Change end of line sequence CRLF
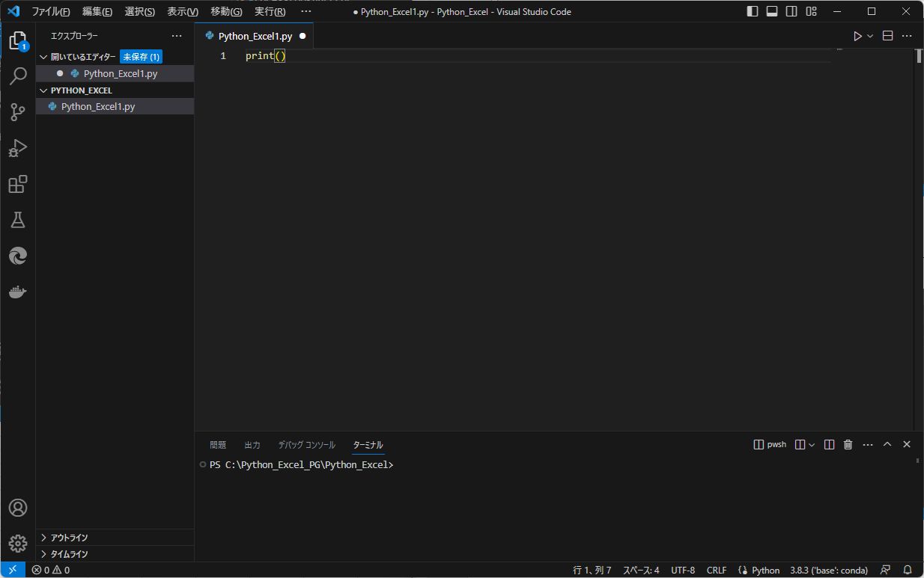Screen dimensions: 924x578 (717, 570)
